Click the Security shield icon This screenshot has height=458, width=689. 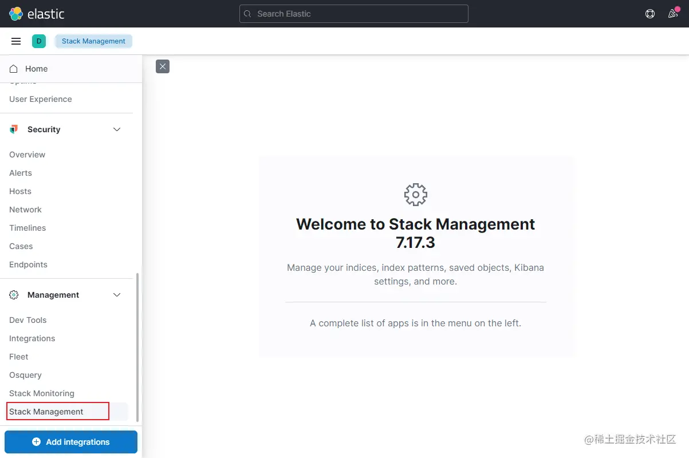coord(14,129)
